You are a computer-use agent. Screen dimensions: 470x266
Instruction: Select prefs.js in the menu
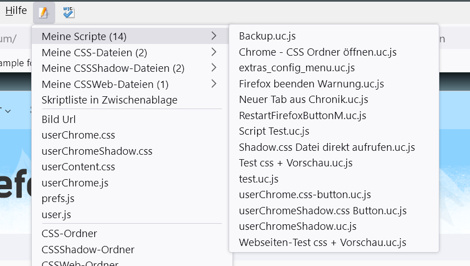coord(58,198)
